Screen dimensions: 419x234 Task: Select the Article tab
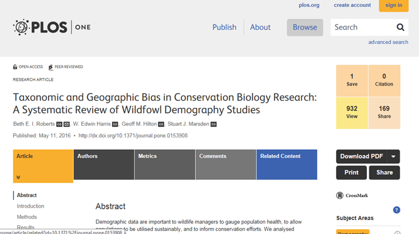43,166
